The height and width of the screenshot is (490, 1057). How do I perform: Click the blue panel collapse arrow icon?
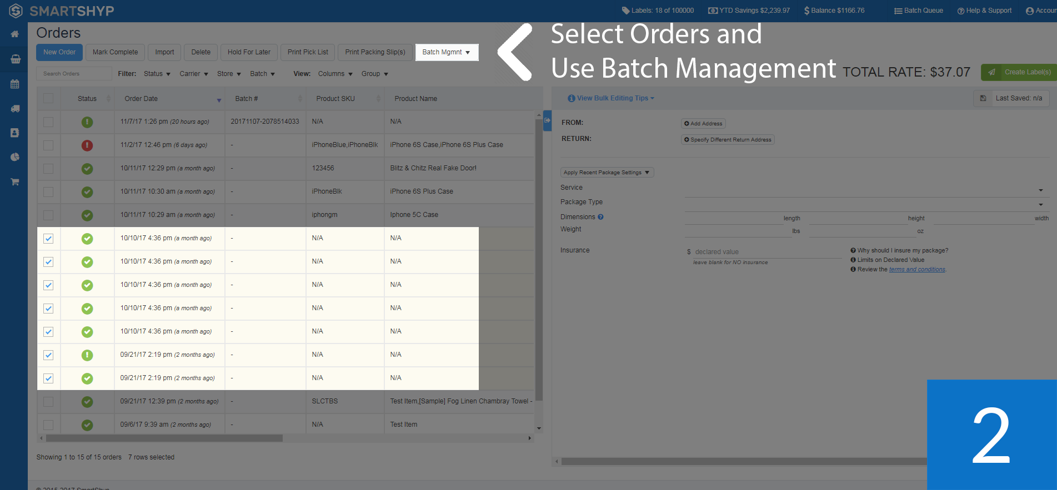point(547,120)
